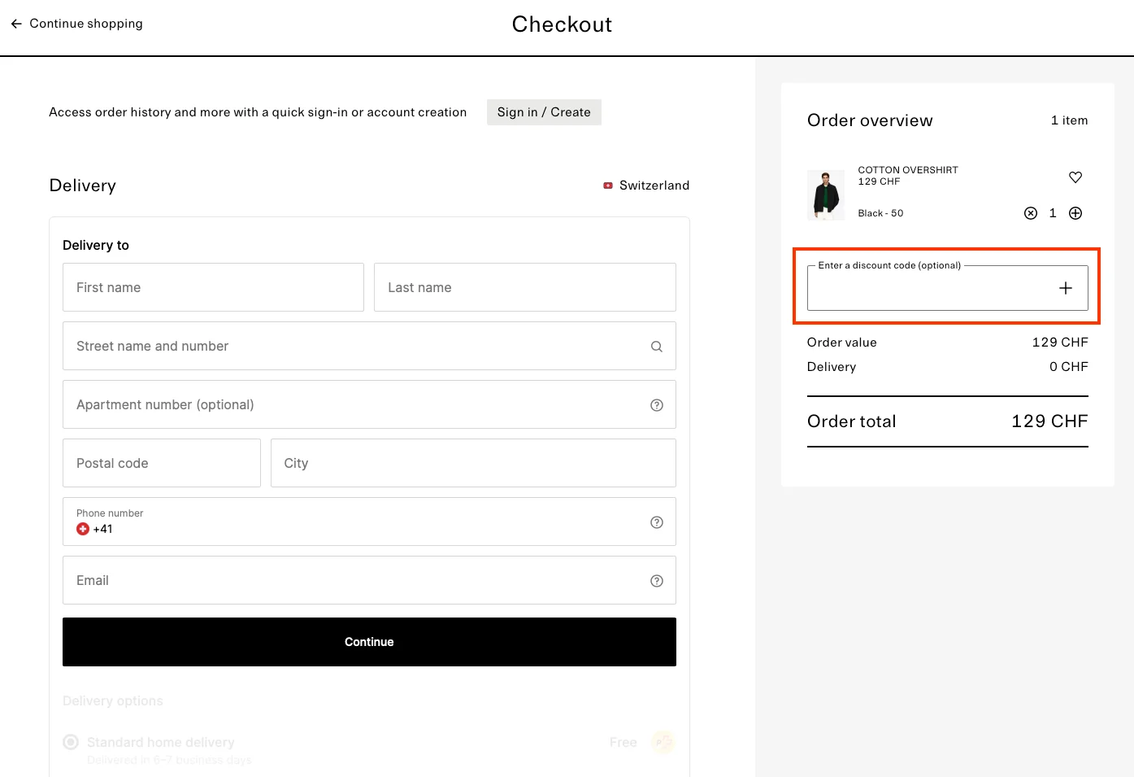Click the plus icon to apply discount code
The height and width of the screenshot is (777, 1134).
tap(1065, 287)
